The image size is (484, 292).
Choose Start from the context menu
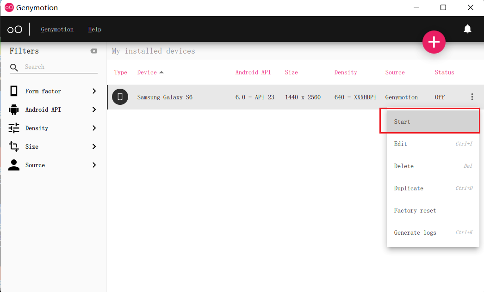click(433, 122)
